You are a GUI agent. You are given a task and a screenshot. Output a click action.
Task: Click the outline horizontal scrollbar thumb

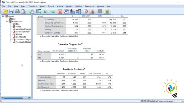coord(13,98)
